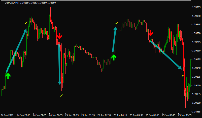Screen dimensions: 202x118
Task: Click price scale label 1.39140
Action: (x=196, y=68)
